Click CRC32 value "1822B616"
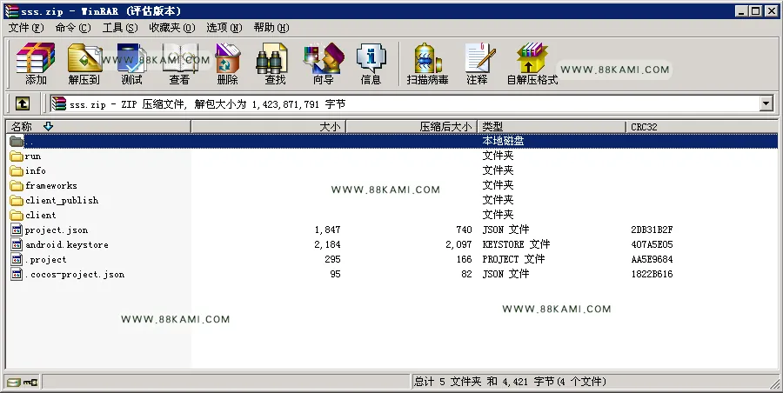 pos(652,274)
